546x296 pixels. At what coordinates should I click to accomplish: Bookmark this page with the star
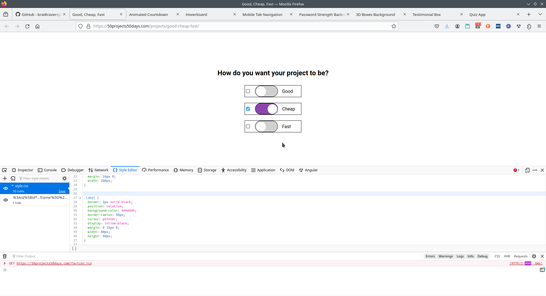394,26
